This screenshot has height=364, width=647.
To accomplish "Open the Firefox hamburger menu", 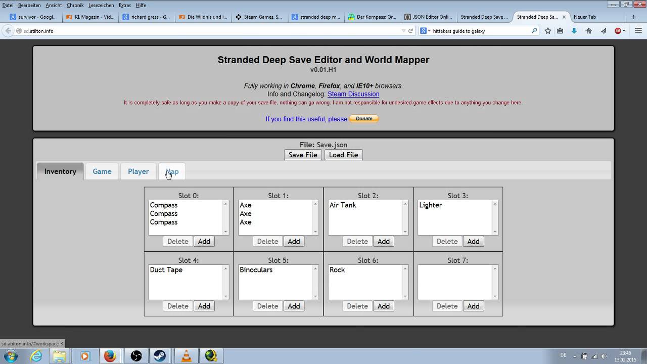I will point(638,31).
